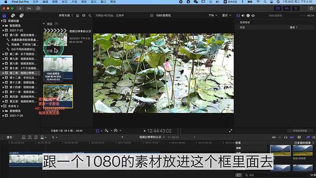Image resolution: width=316 pixels, height=178 pixels.
Task: Expand the 2021-7-22 event
Action: tap(3, 30)
